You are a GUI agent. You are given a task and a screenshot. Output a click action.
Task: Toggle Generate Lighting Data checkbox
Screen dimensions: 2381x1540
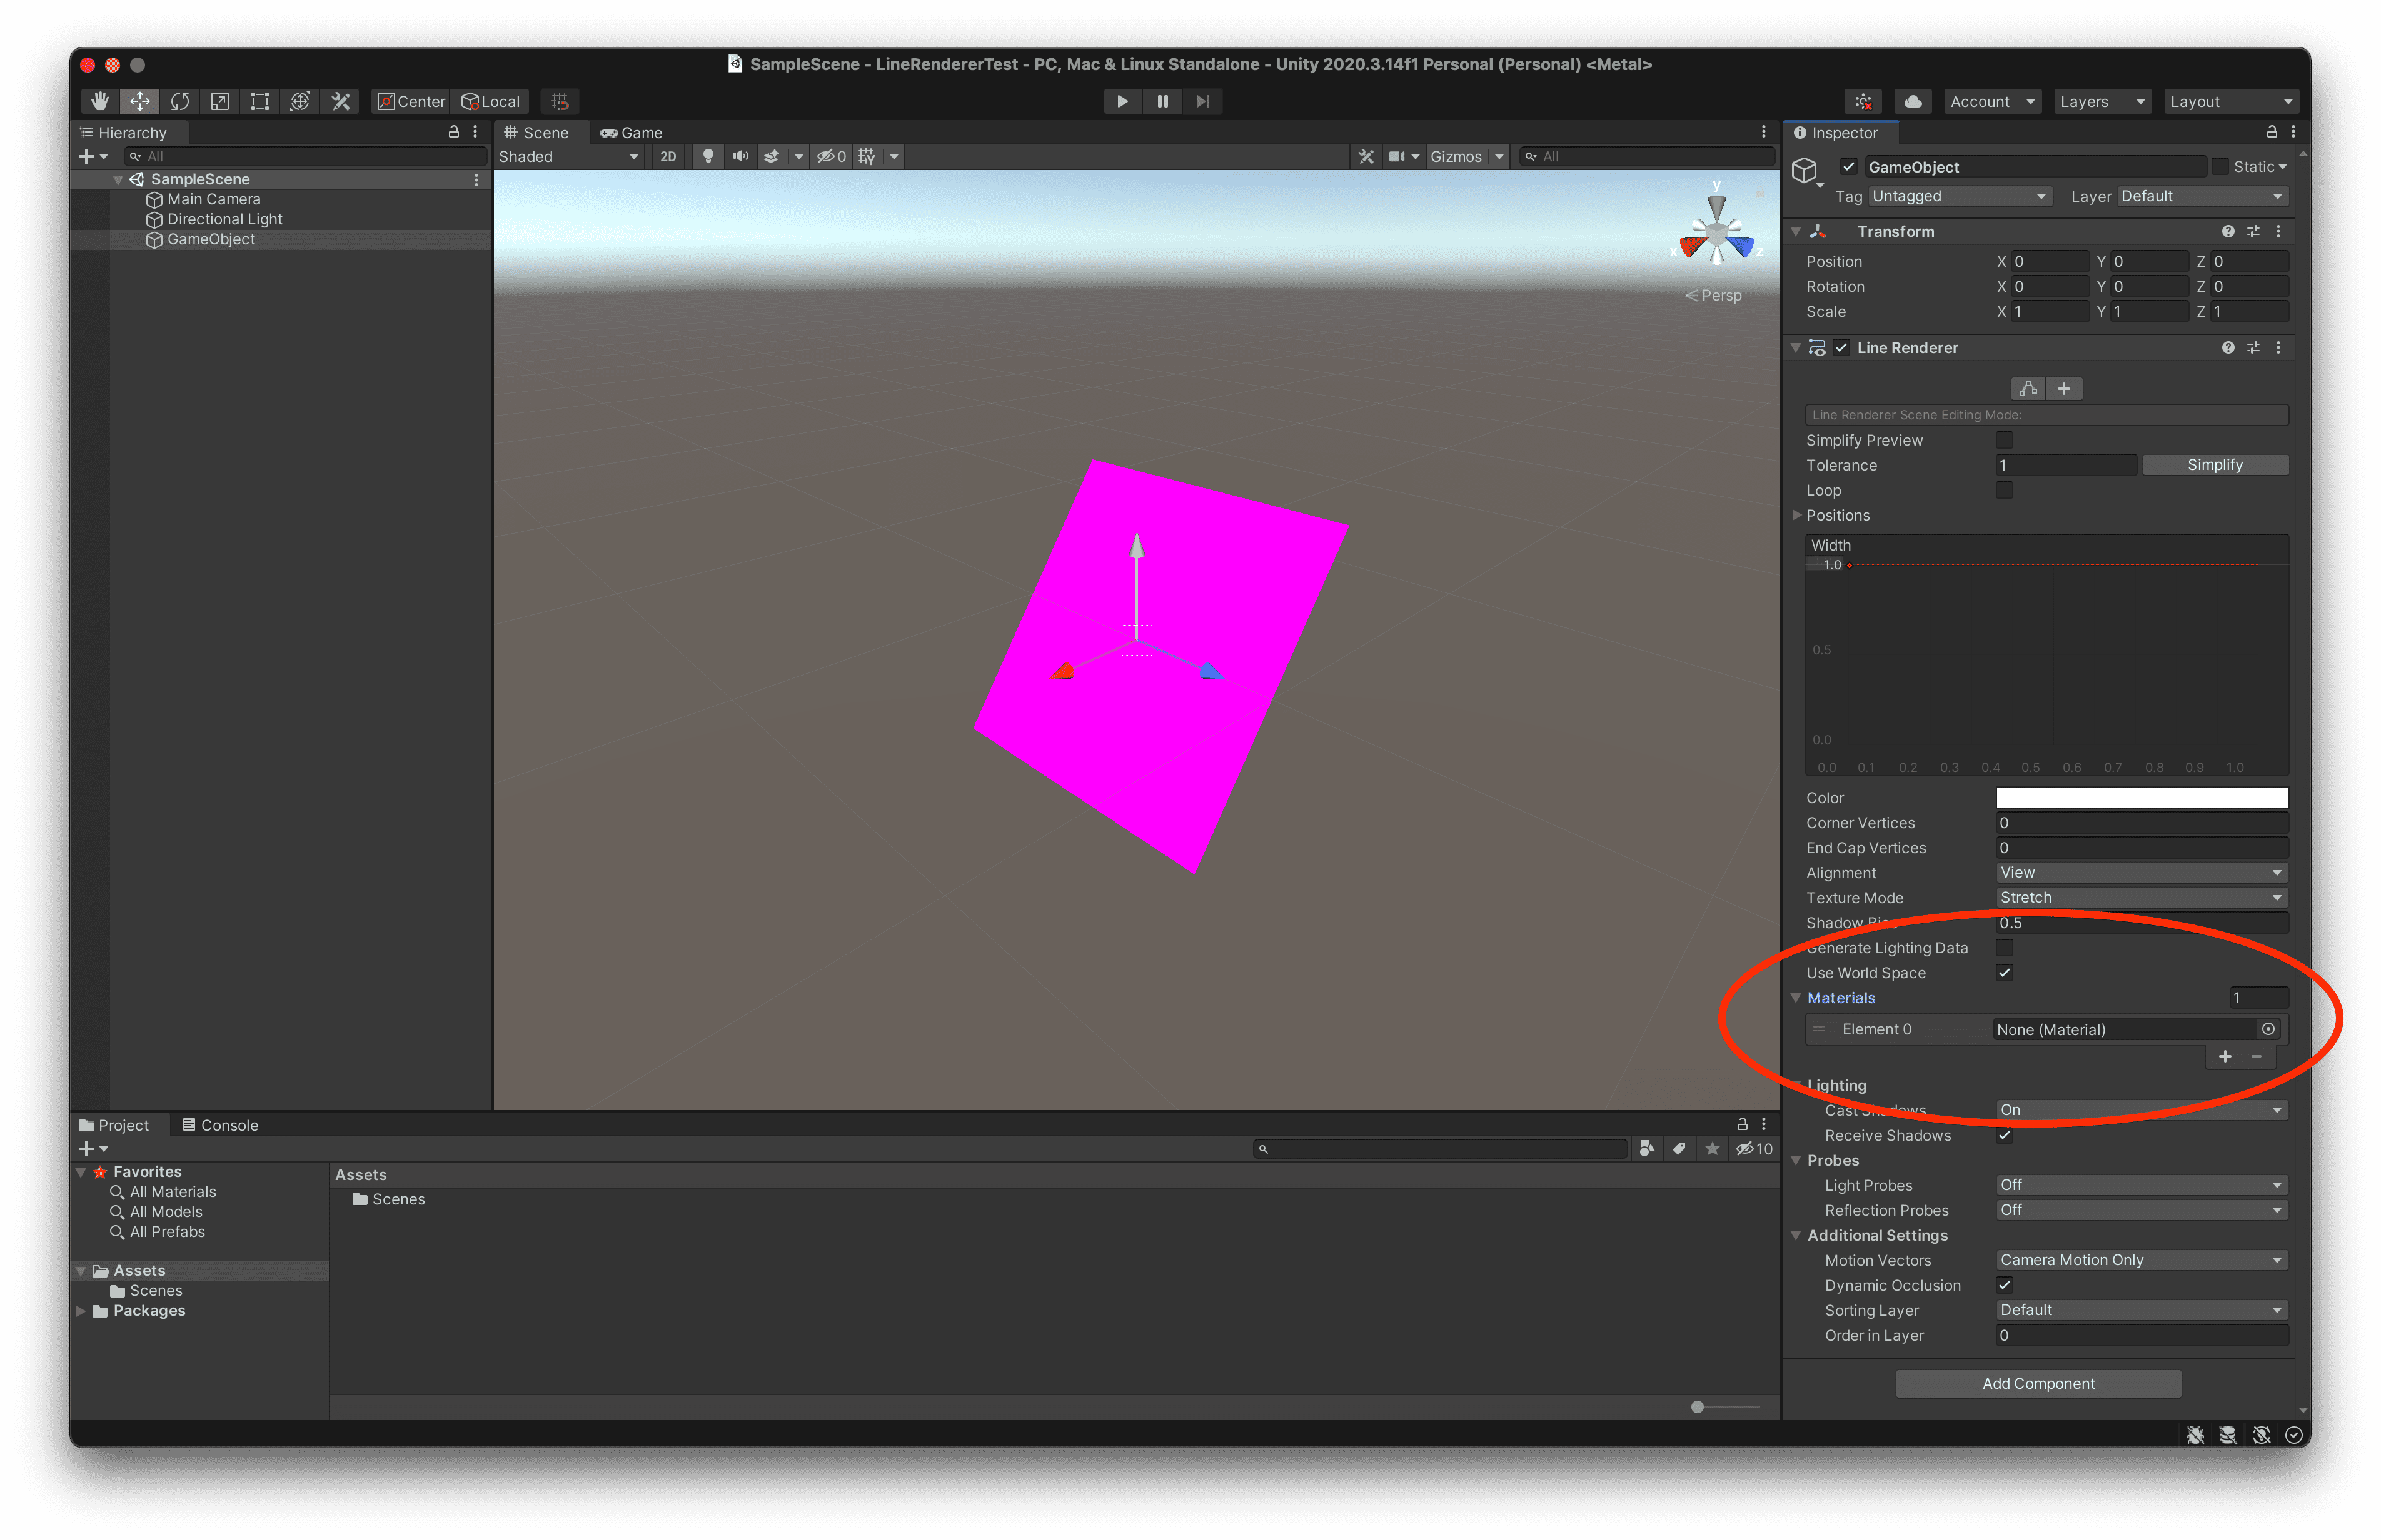point(2004,948)
